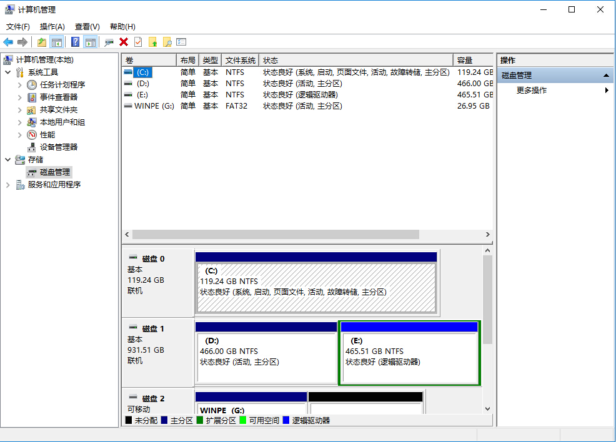Screen dimensions: 616x442
Task: Click 更多操作 in the actions pane
Action: pyautogui.click(x=532, y=90)
